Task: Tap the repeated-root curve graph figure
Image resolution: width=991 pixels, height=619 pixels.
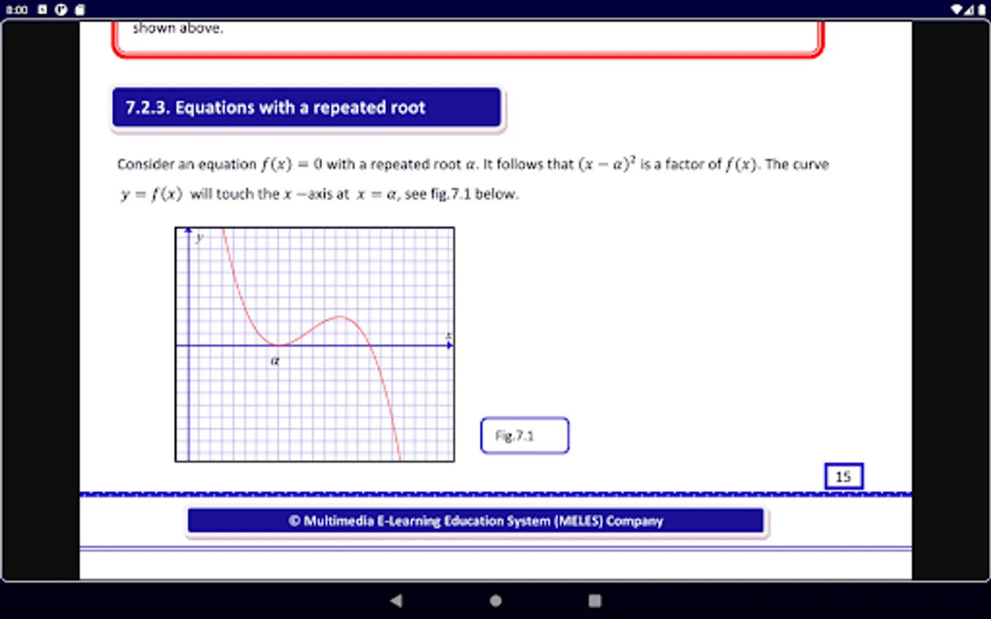Action: point(315,344)
